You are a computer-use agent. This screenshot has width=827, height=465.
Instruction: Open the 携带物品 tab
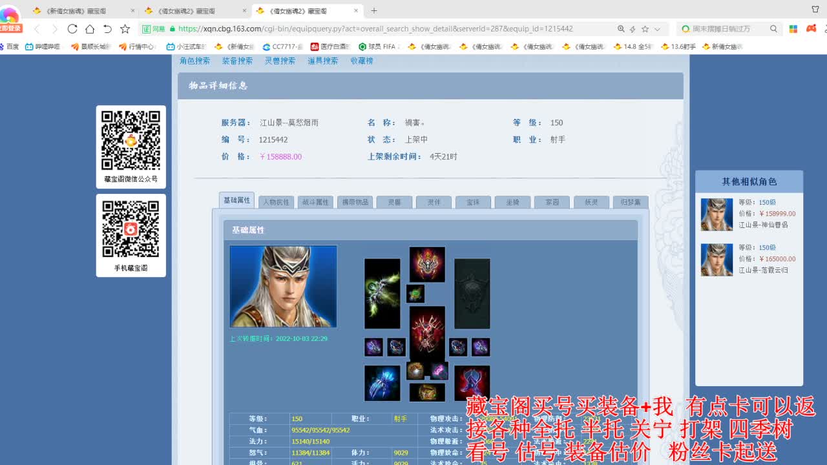point(355,201)
